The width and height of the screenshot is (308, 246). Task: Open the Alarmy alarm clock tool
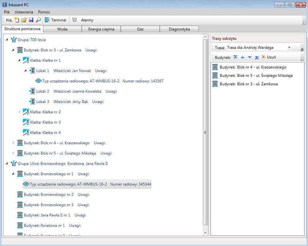[83, 20]
